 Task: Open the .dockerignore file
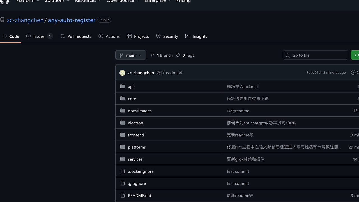(141, 171)
